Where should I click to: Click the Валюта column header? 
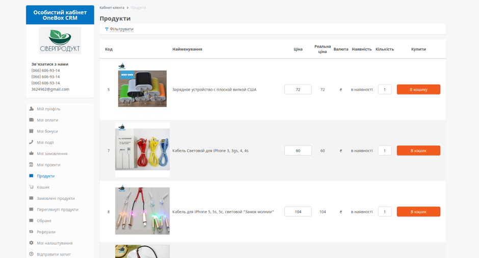pos(341,49)
